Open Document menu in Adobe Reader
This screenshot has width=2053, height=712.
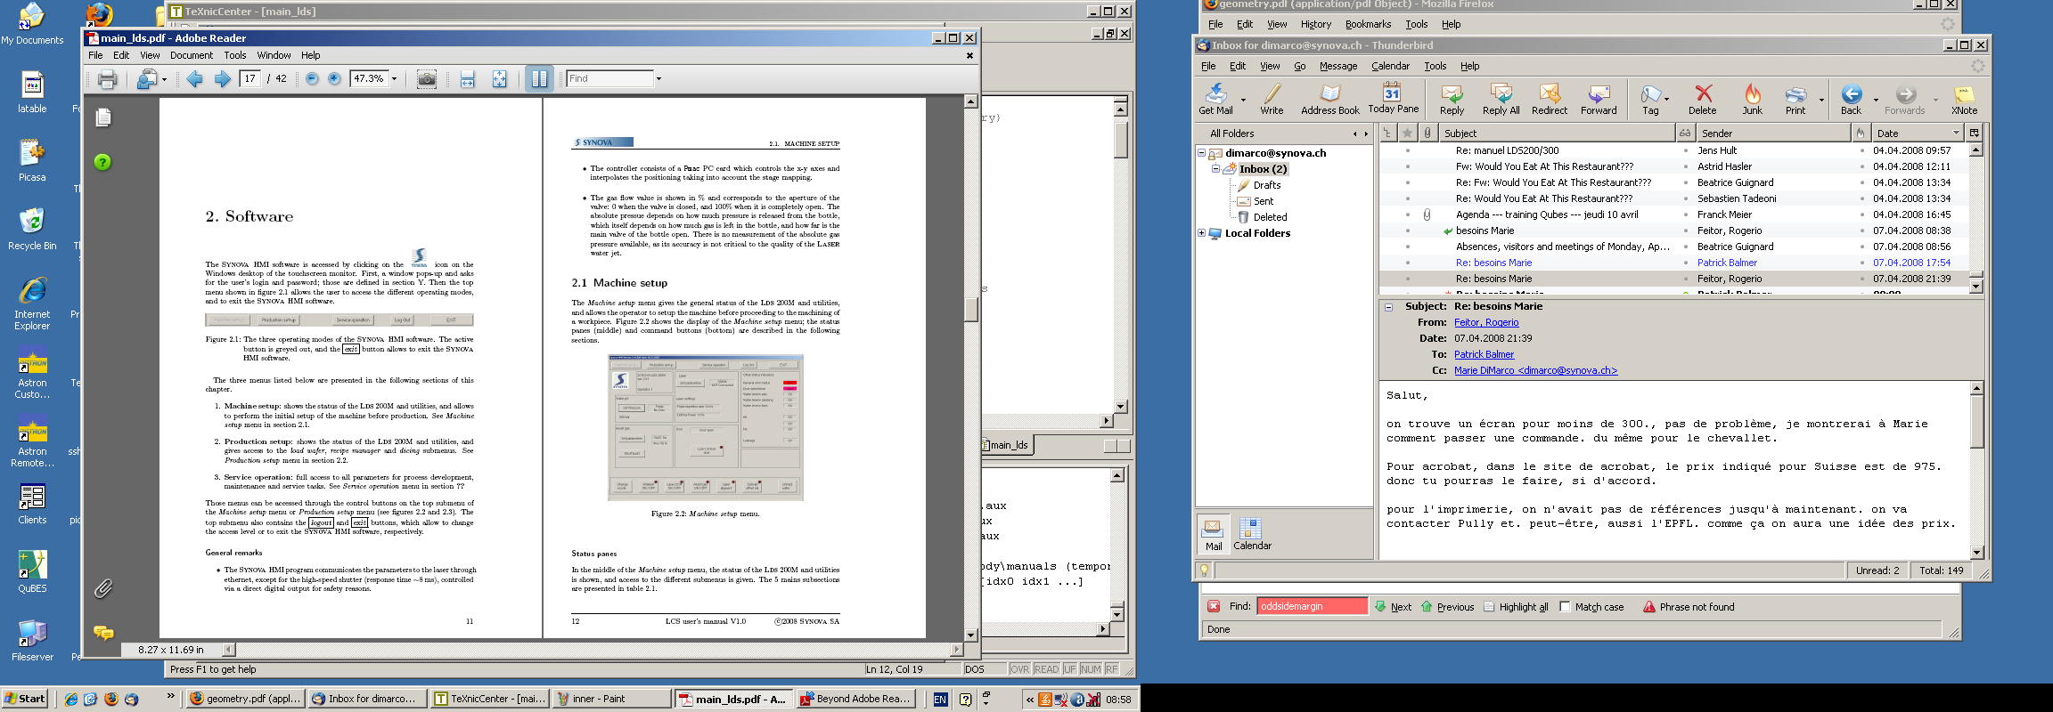192,55
